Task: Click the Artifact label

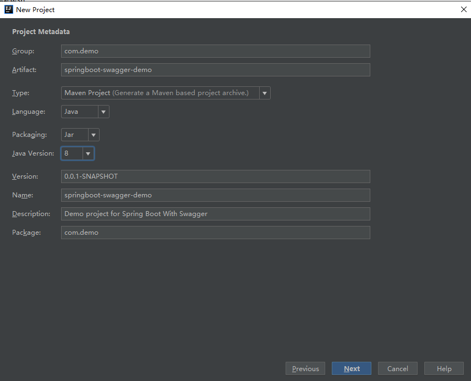Action: (x=24, y=70)
